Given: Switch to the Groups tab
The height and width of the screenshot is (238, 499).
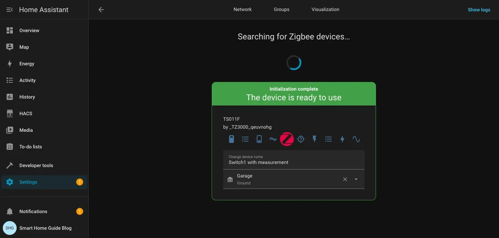Looking at the screenshot, I should pyautogui.click(x=281, y=9).
